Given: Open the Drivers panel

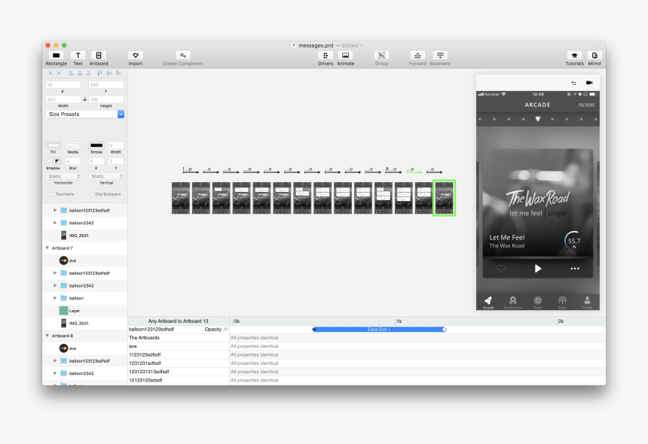Looking at the screenshot, I should (x=325, y=56).
